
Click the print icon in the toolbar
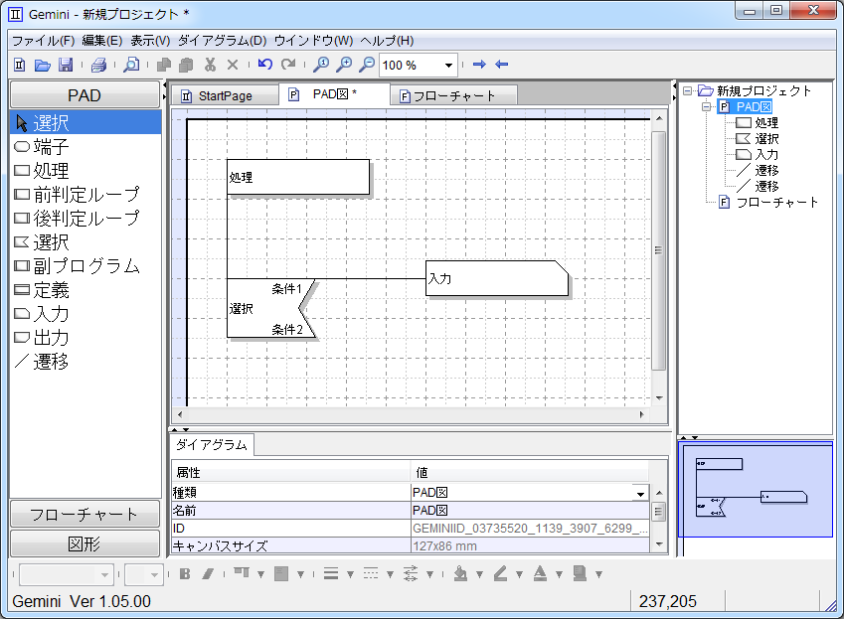pos(98,65)
